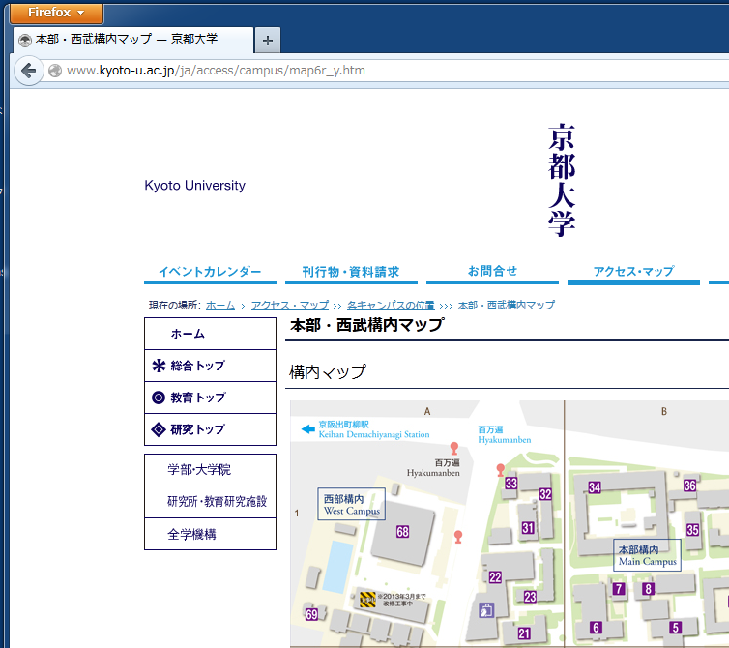Click building marker 21 on the map
Screen dimensions: 729x648
click(524, 633)
